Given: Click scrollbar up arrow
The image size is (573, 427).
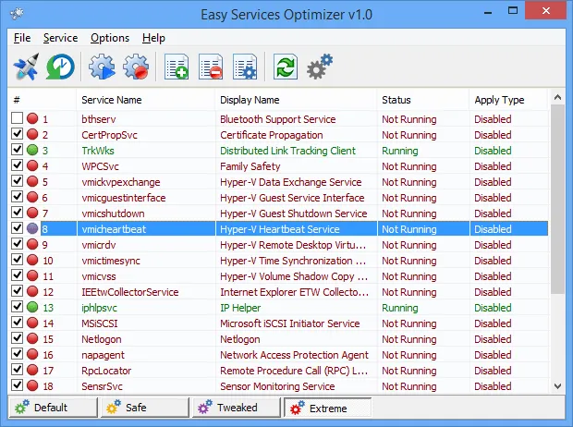Looking at the screenshot, I should [557, 97].
